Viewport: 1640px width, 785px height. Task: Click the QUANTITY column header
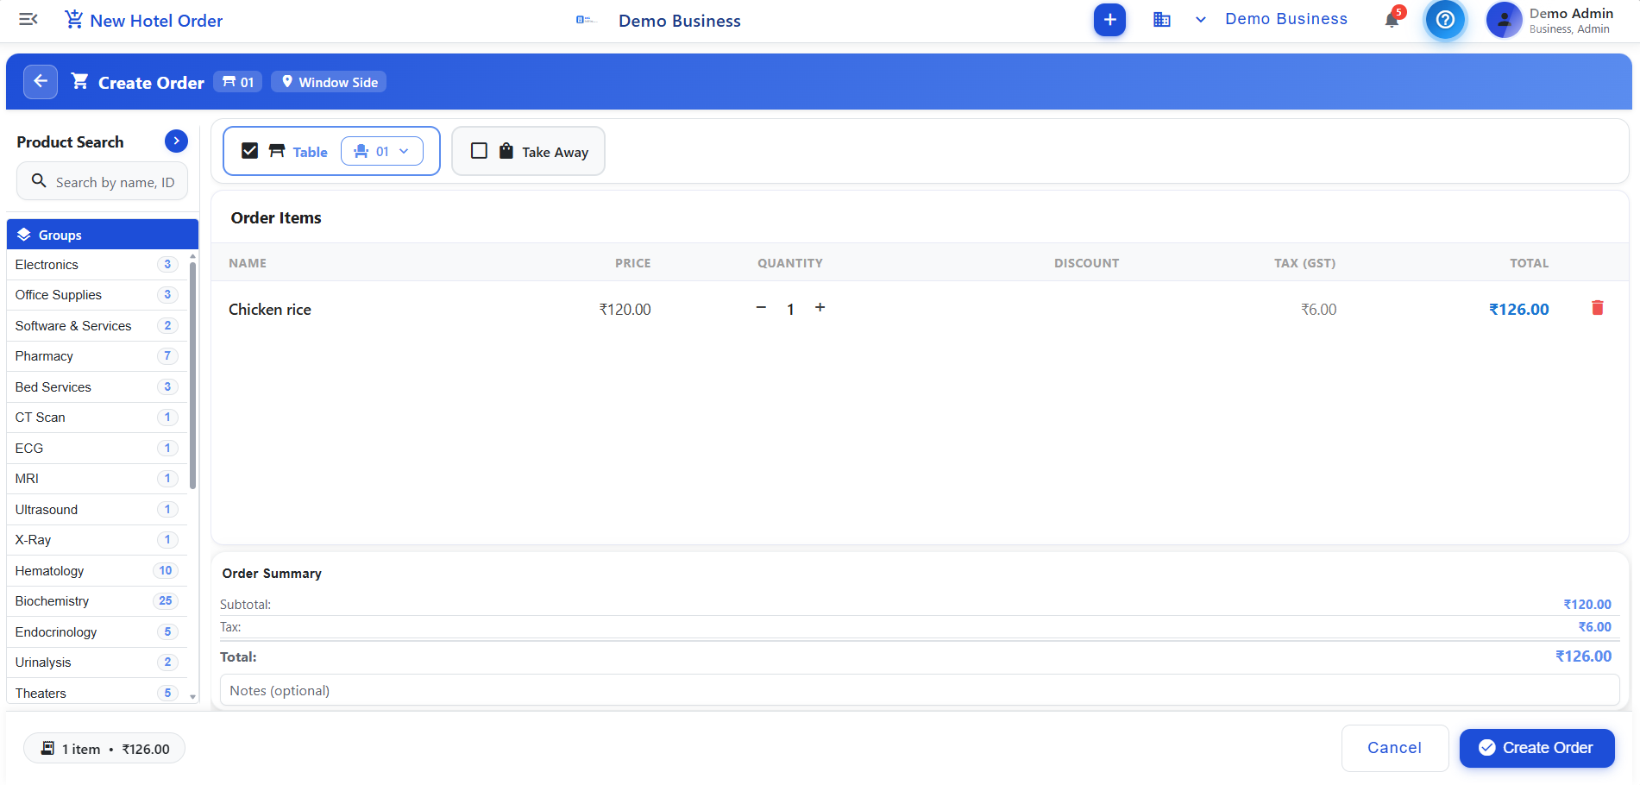(x=789, y=263)
